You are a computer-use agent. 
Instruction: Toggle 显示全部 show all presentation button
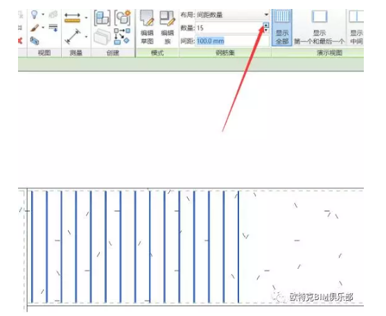(x=282, y=27)
